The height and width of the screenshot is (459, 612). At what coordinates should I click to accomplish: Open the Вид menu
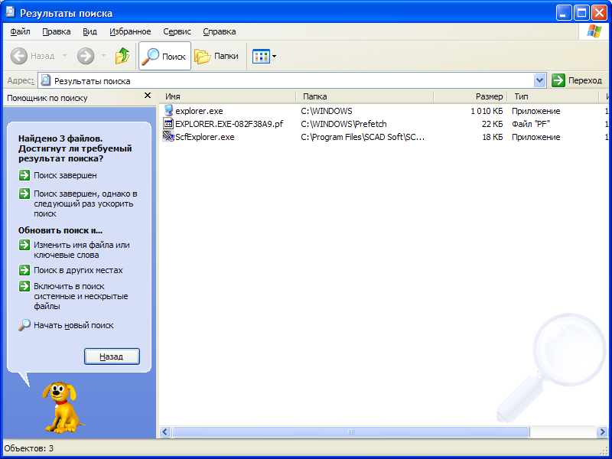[x=90, y=31]
